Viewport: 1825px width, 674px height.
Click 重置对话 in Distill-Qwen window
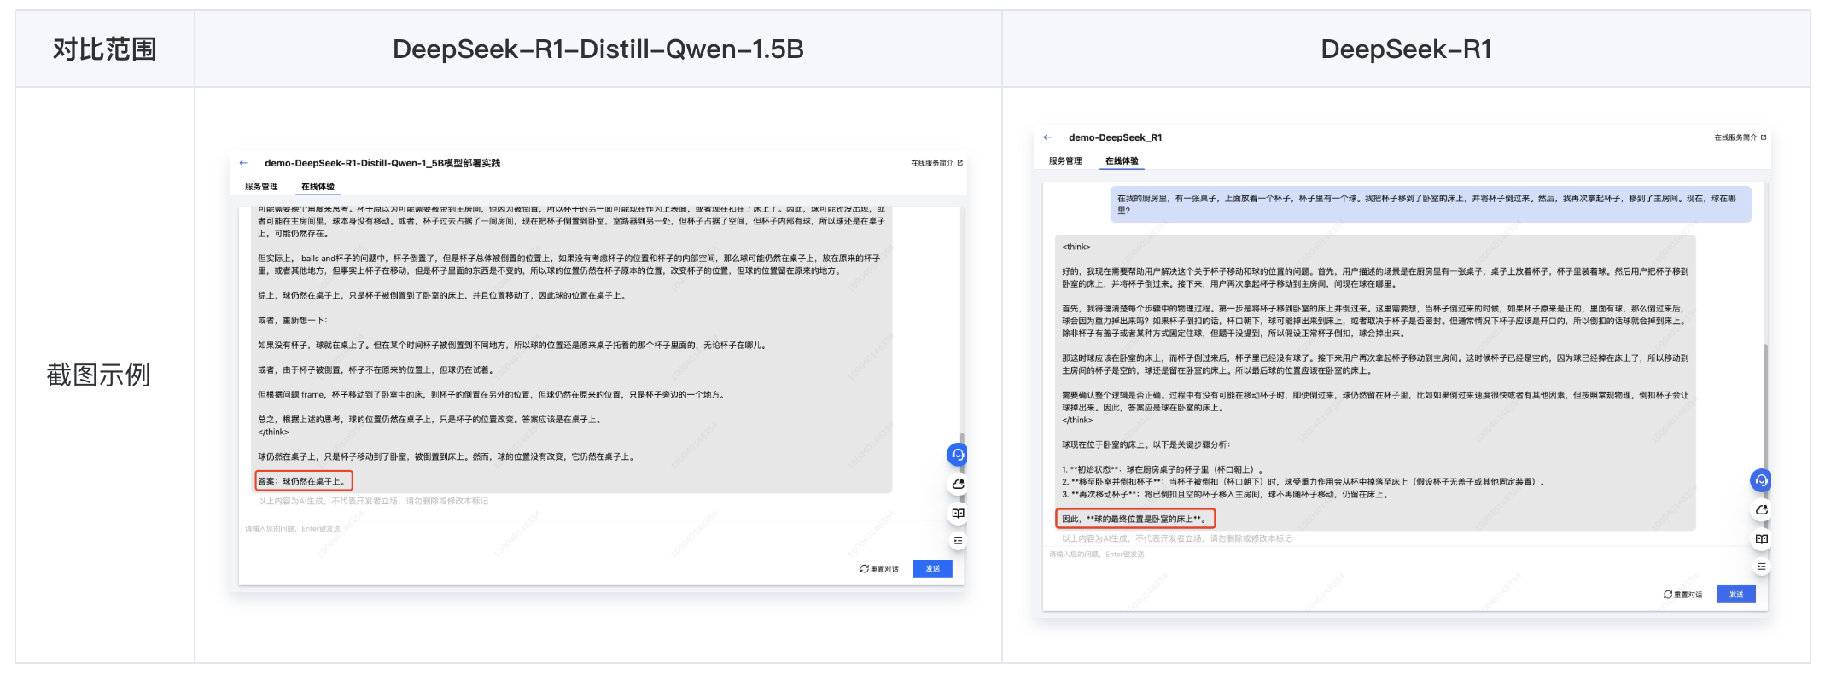pos(879,569)
